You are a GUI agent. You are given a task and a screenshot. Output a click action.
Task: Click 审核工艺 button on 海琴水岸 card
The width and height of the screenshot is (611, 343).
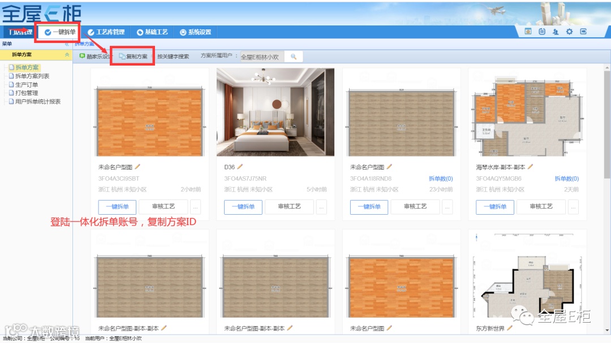[x=541, y=206]
